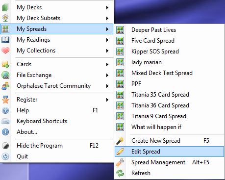Open the Five Card Spread entry
The image size is (225, 180).
[x=169, y=41]
